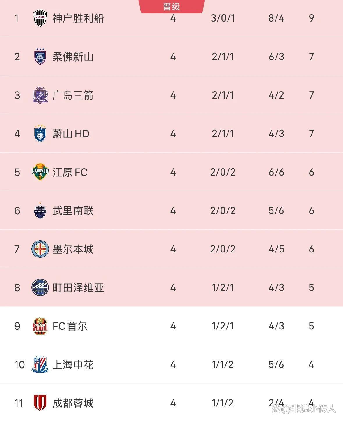Click the Johor Darul Ta'zim crest icon
Viewport: 343px width, 421px height.
click(x=40, y=57)
